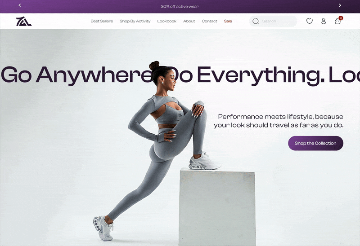Open the wishlist heart icon

[x=310, y=21]
